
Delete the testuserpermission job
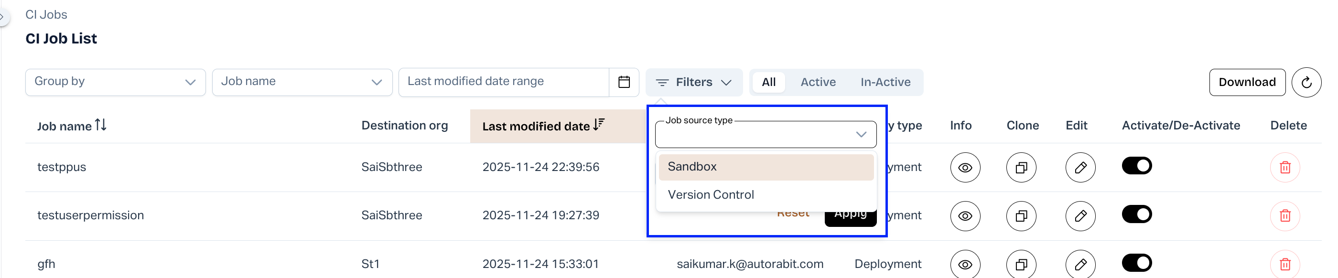click(x=1284, y=215)
